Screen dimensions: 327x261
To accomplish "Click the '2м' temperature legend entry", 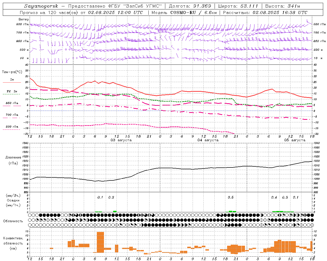I will point(12,80).
